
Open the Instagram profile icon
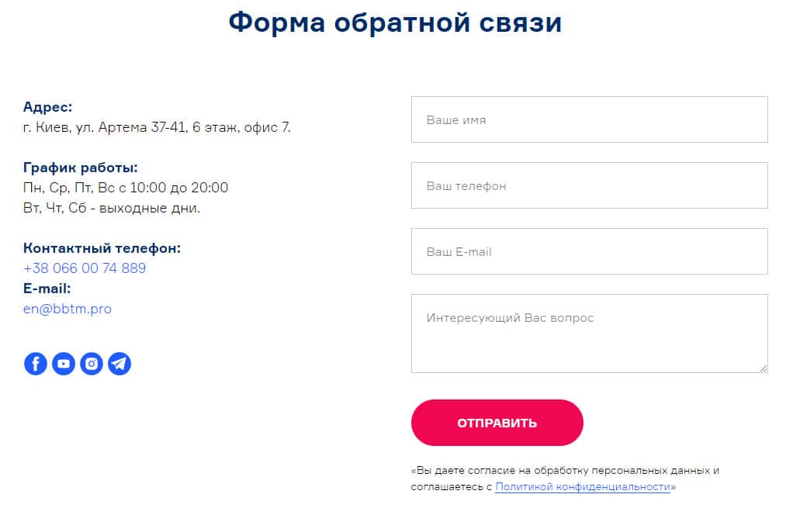pyautogui.click(x=92, y=363)
